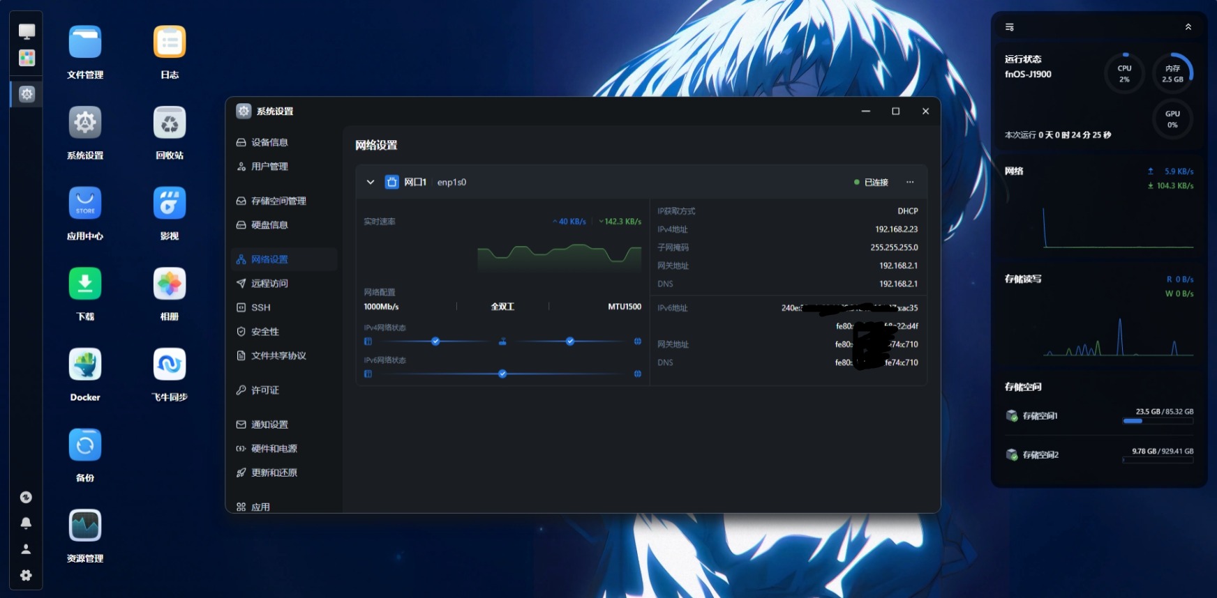Open the widget panel menu icon
The height and width of the screenshot is (598, 1217).
pyautogui.click(x=1010, y=27)
